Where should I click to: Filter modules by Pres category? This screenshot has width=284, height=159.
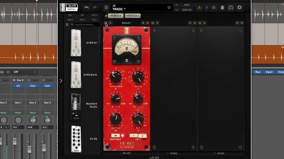point(94,19)
